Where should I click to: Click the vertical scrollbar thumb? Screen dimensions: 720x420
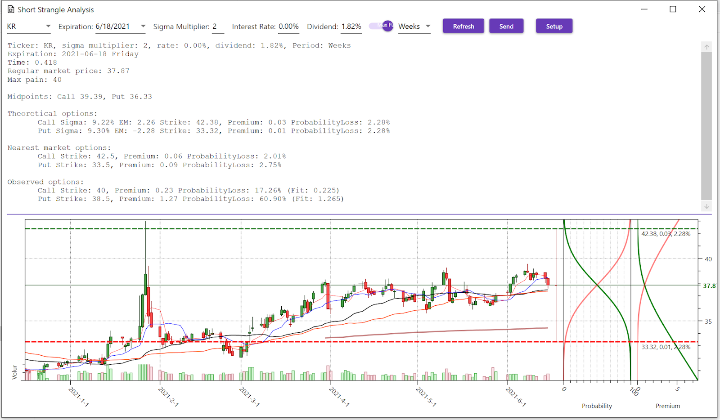point(706,126)
